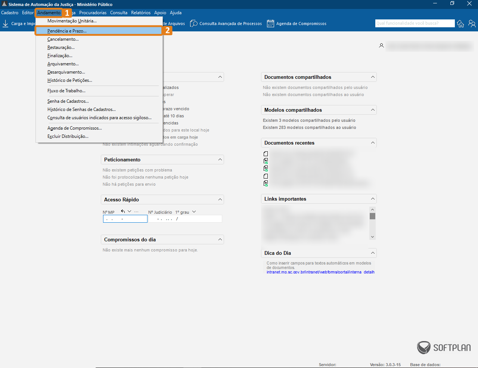The height and width of the screenshot is (368, 478).
Task: Collapse the Peticionamento panel
Action: (x=220, y=160)
